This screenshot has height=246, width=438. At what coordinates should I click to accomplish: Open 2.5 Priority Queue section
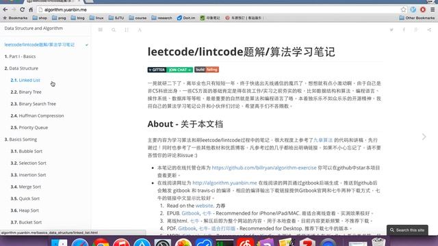[x=29, y=128]
